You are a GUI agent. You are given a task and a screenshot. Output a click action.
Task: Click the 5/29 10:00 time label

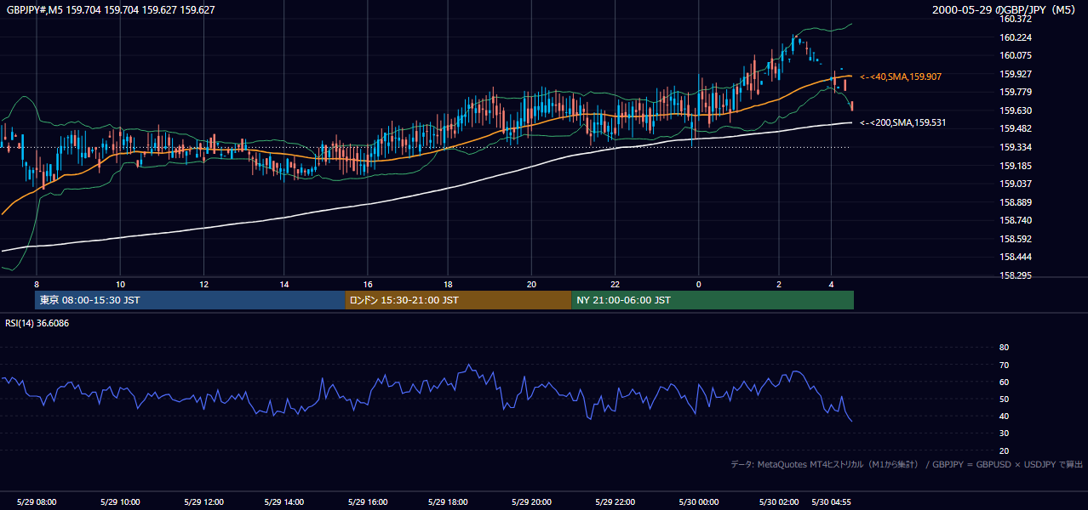point(120,501)
